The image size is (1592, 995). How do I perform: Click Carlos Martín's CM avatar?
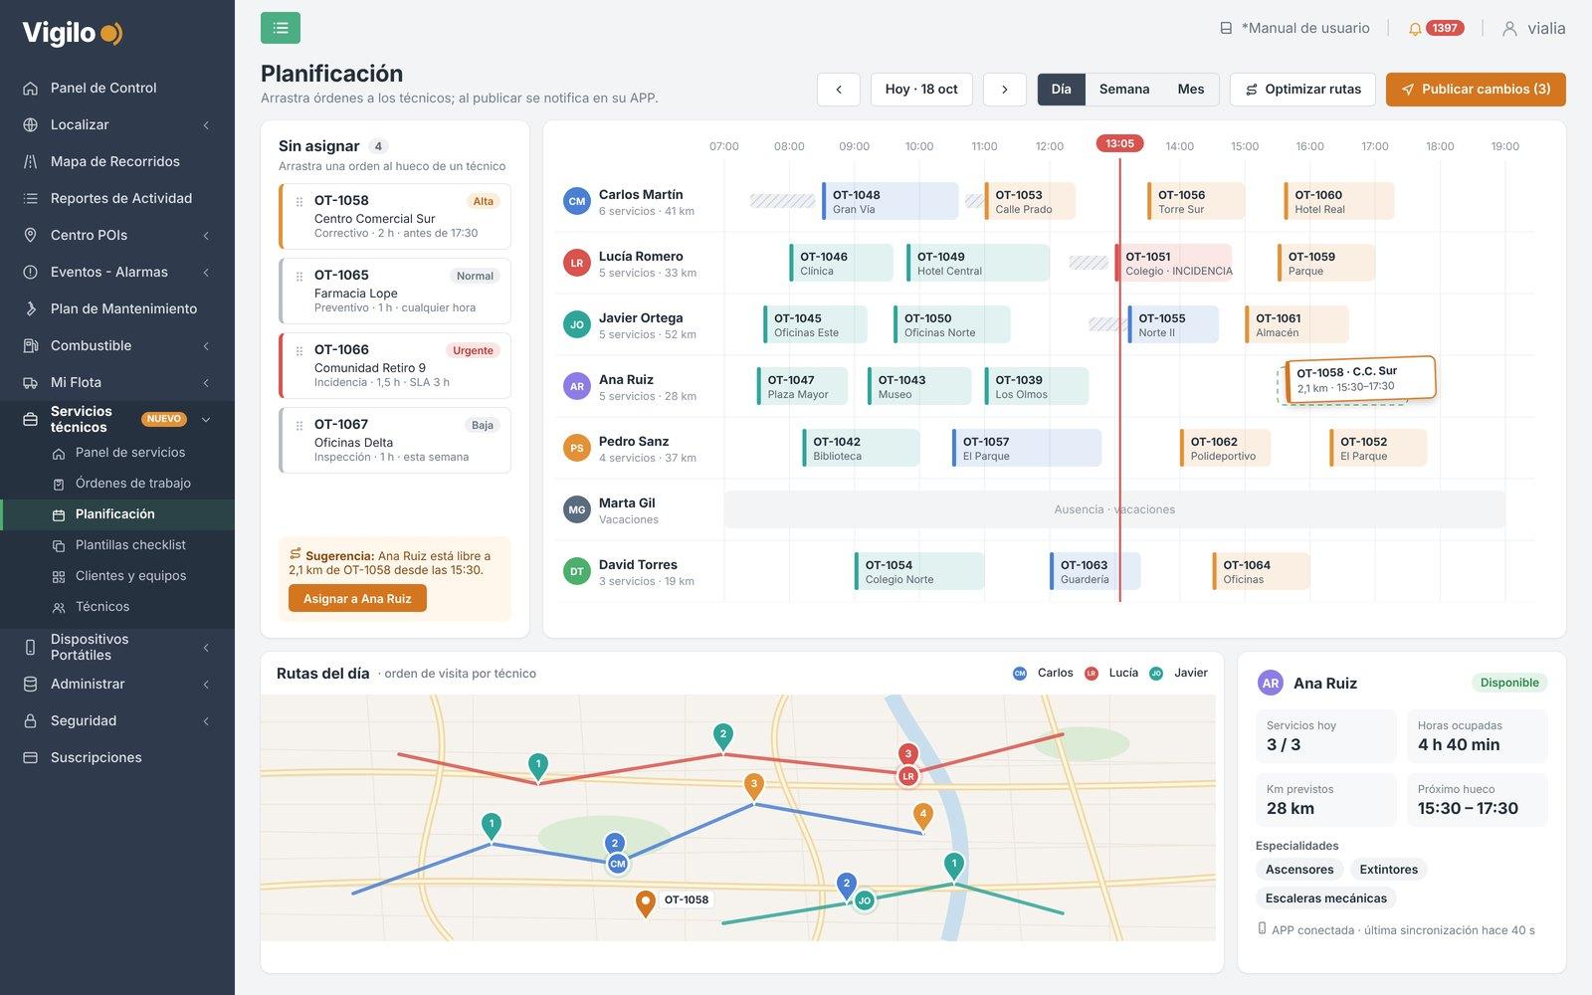click(577, 201)
